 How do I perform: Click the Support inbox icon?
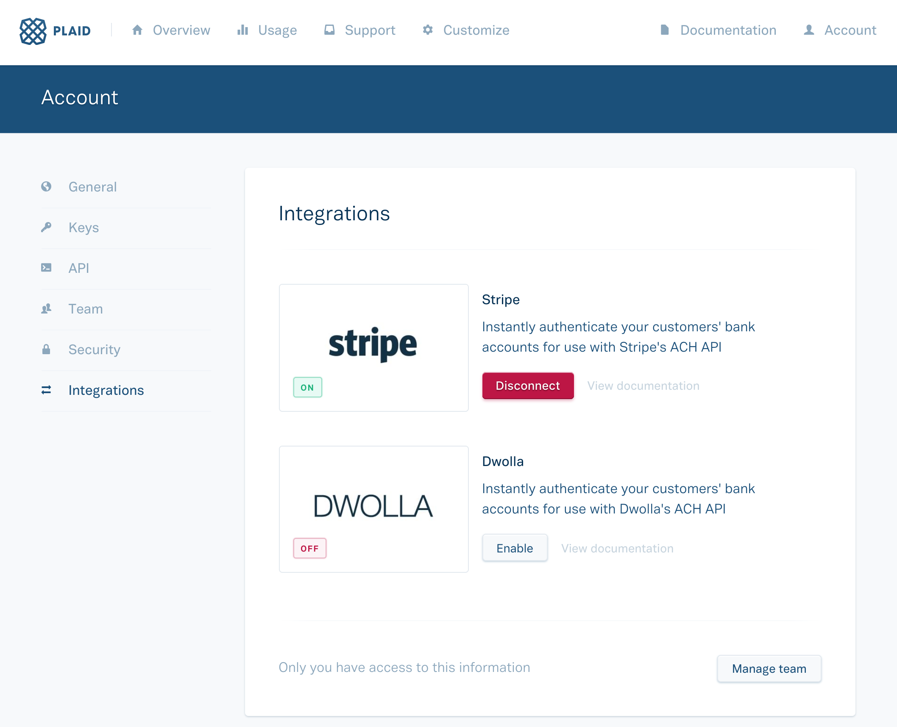[x=329, y=30]
